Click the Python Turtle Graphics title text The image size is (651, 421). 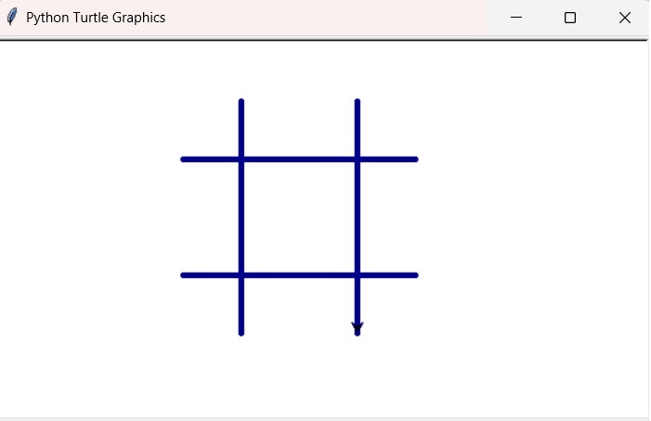point(96,18)
